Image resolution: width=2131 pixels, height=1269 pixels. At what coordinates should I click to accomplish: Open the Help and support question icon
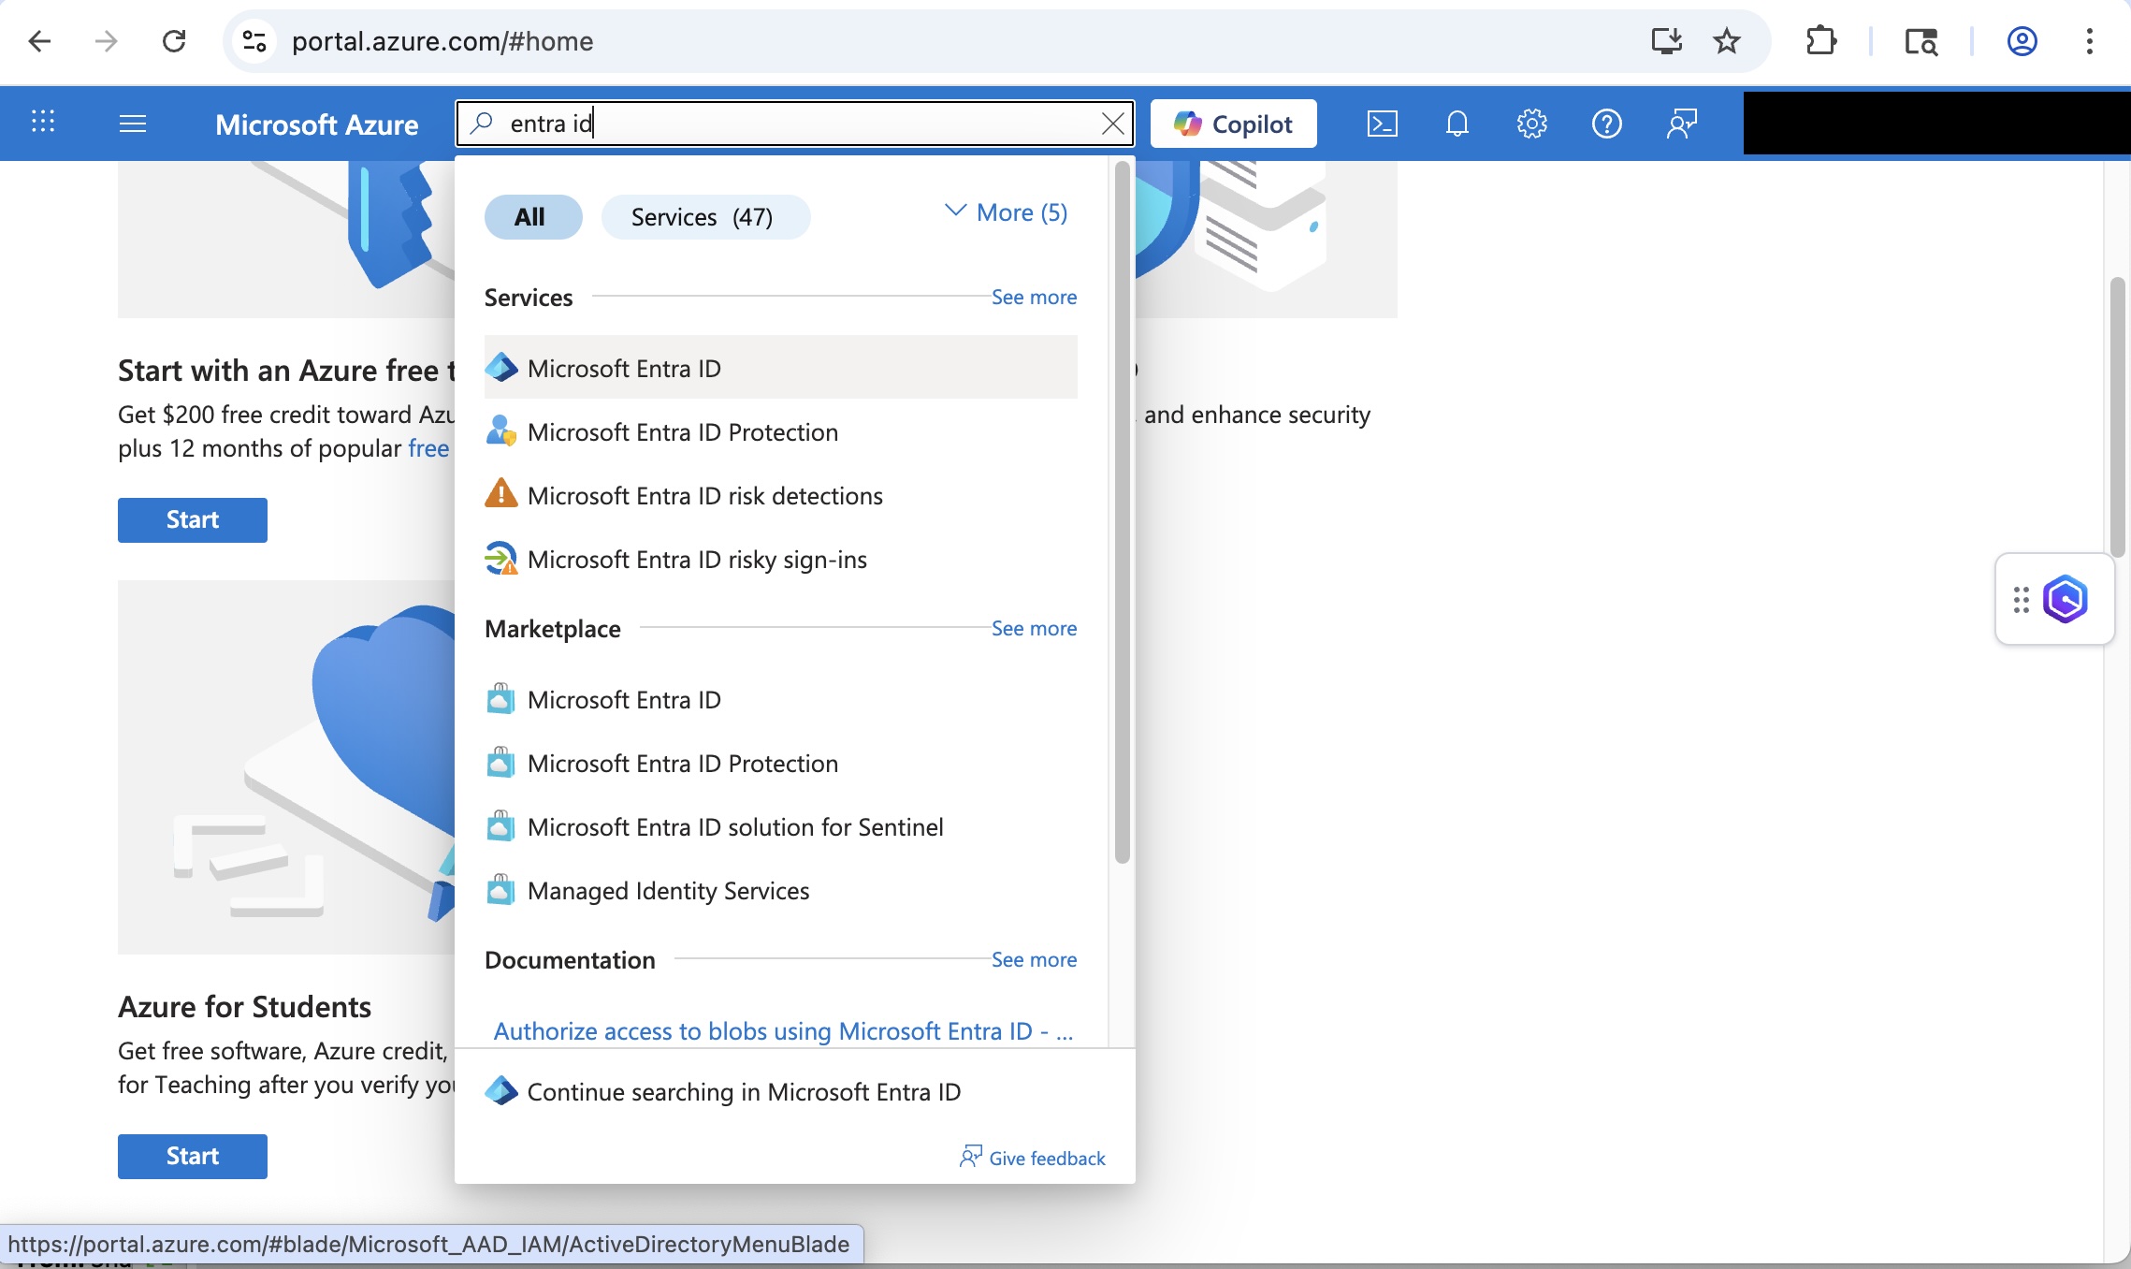pos(1606,124)
